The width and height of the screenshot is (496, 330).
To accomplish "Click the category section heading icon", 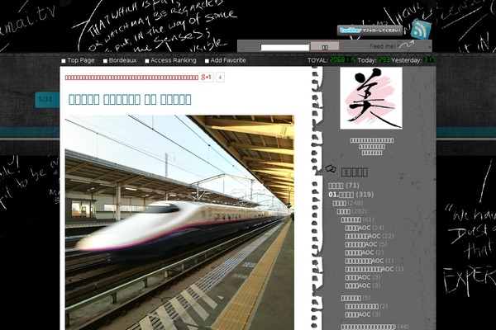I will click(x=331, y=169).
